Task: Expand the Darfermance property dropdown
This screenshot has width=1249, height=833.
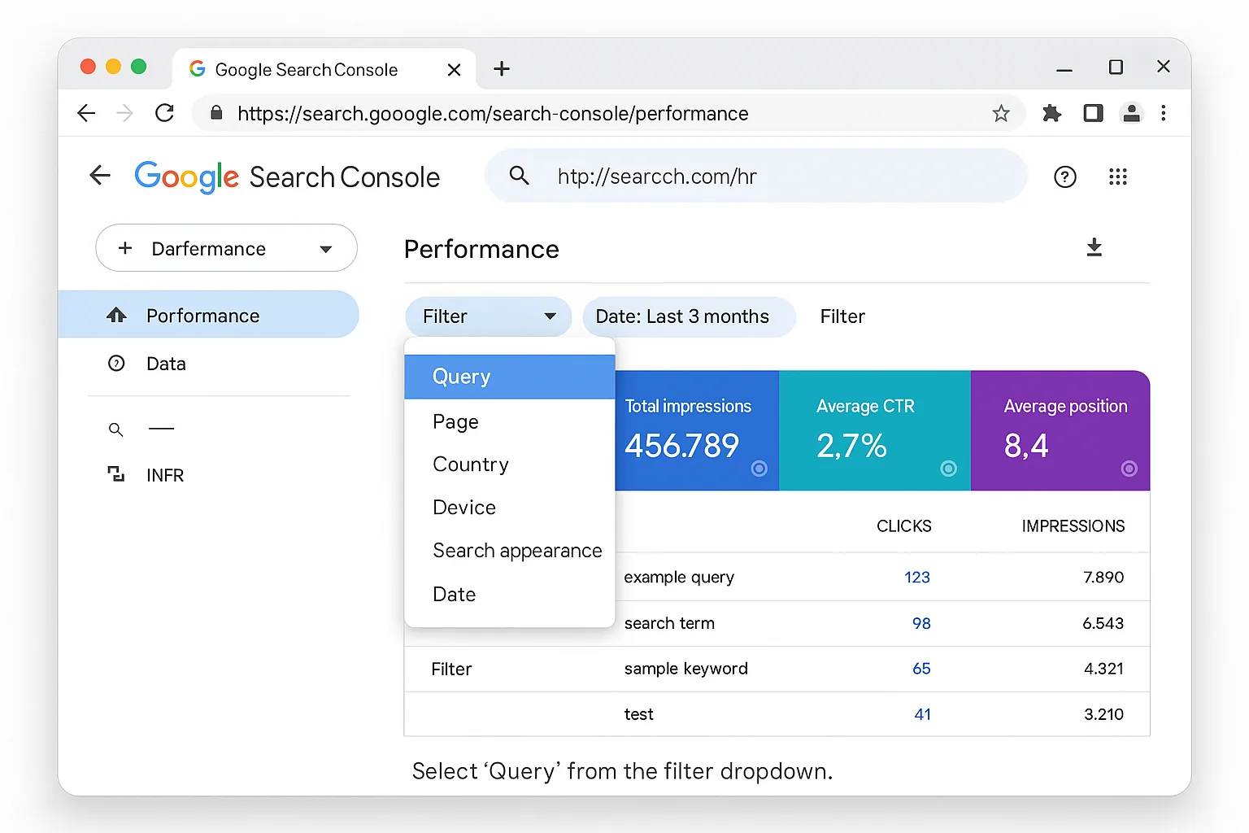Action: (325, 248)
